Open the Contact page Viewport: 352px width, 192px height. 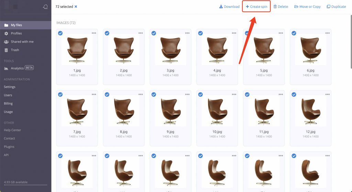point(9,138)
